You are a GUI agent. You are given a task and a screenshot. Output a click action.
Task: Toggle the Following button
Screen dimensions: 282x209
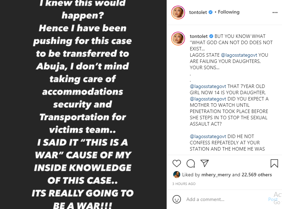229,12
